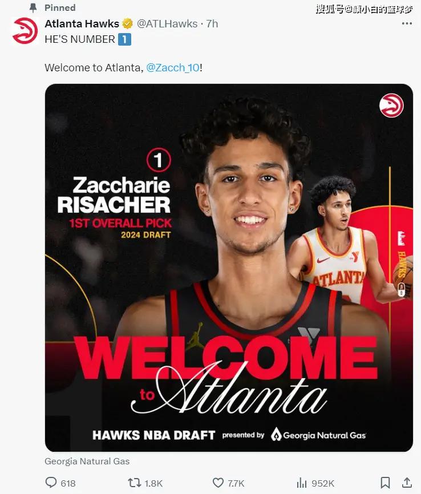Open the three-dot more options menu
This screenshot has width=421, height=494.
click(407, 23)
